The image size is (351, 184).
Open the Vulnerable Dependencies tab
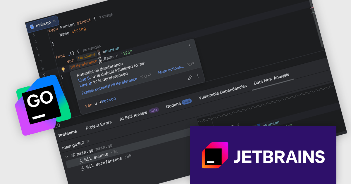point(223,92)
